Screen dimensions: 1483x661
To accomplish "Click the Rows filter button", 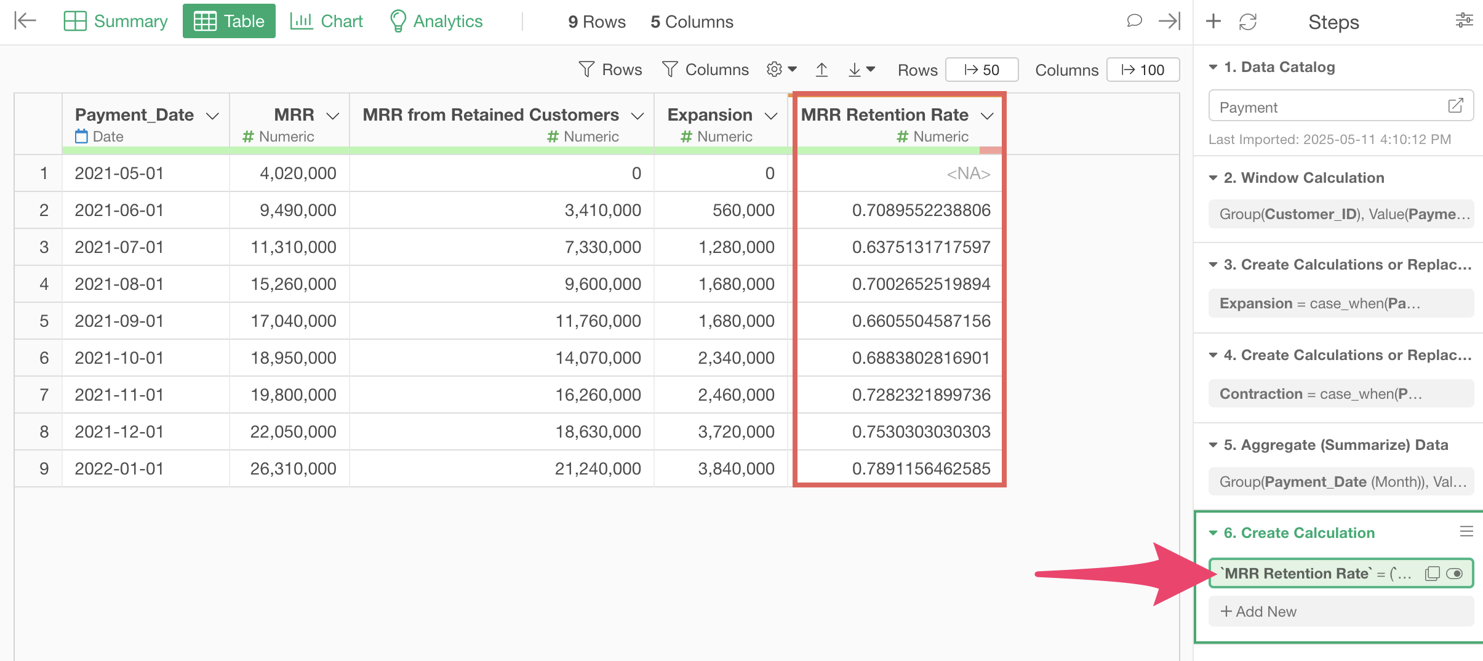I will tap(610, 70).
